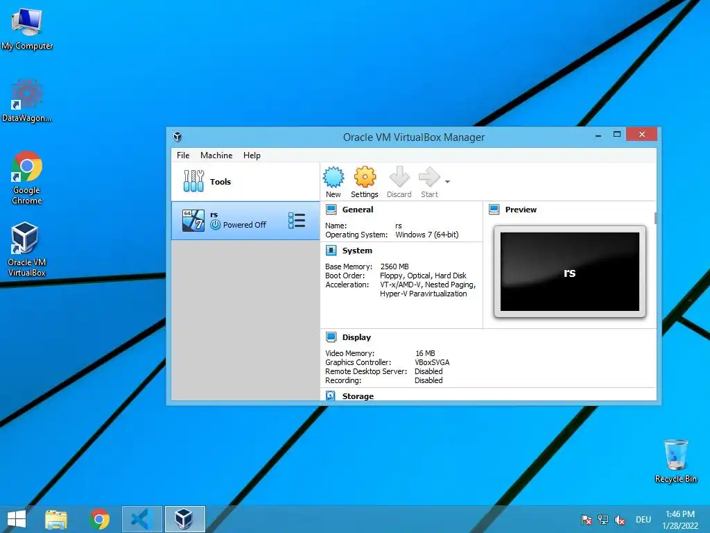The height and width of the screenshot is (533, 710).
Task: Click the Powered Off status text
Action: tap(245, 225)
